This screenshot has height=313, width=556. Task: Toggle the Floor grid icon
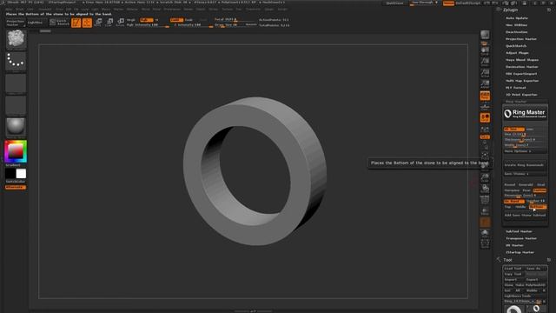[x=485, y=106]
